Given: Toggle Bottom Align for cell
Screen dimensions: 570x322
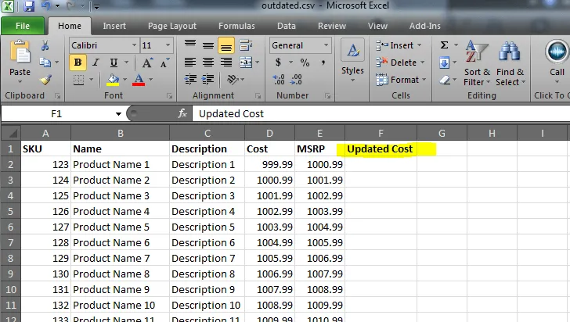Looking at the screenshot, I should (225, 45).
